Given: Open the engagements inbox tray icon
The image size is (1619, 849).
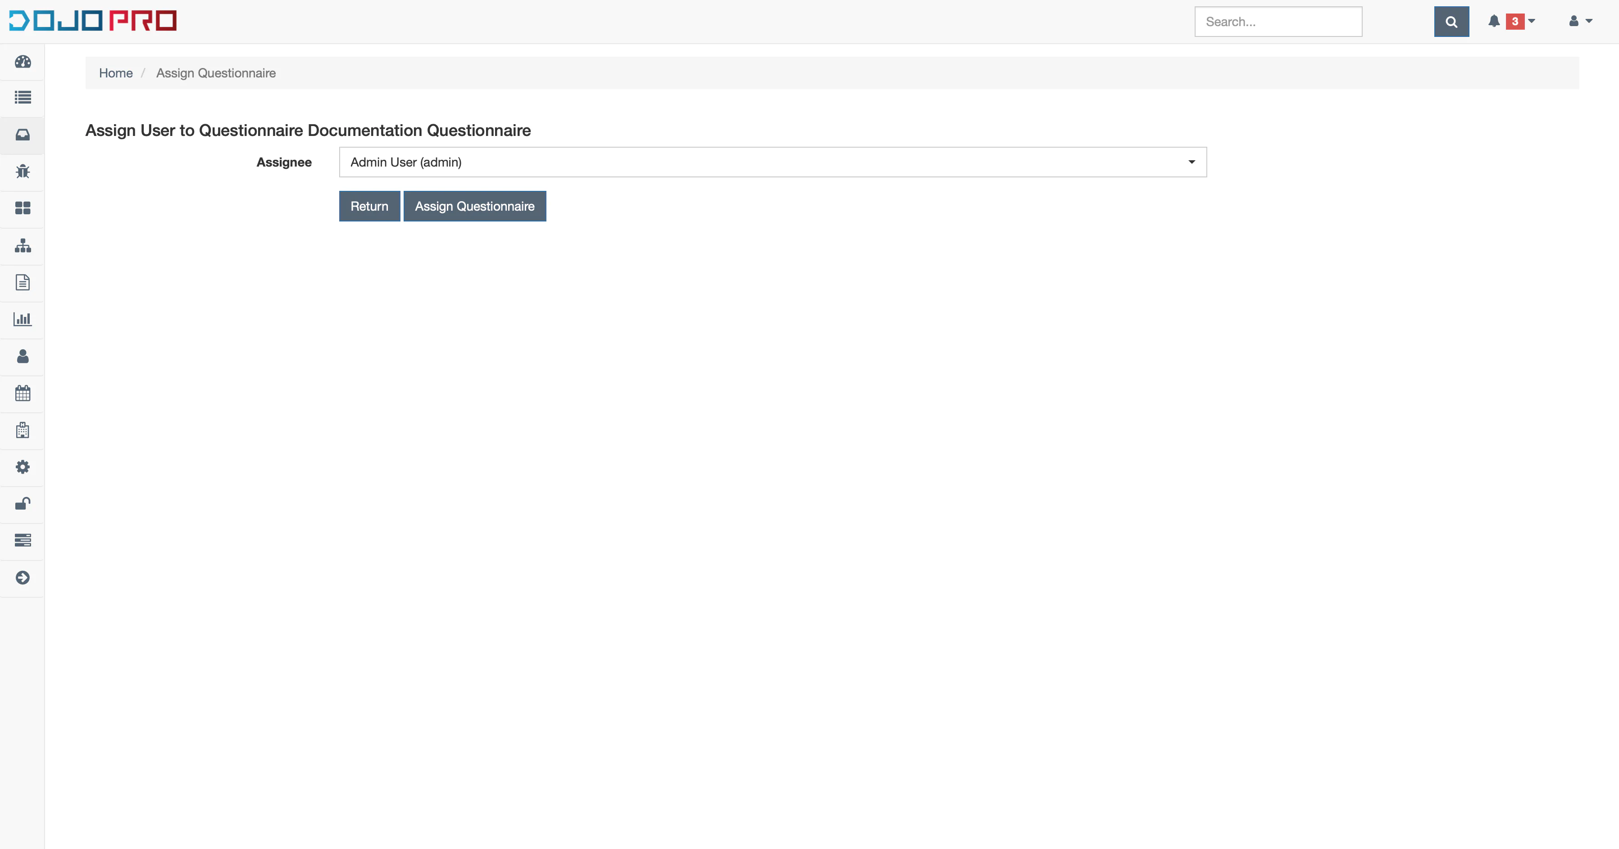Looking at the screenshot, I should click(23, 135).
